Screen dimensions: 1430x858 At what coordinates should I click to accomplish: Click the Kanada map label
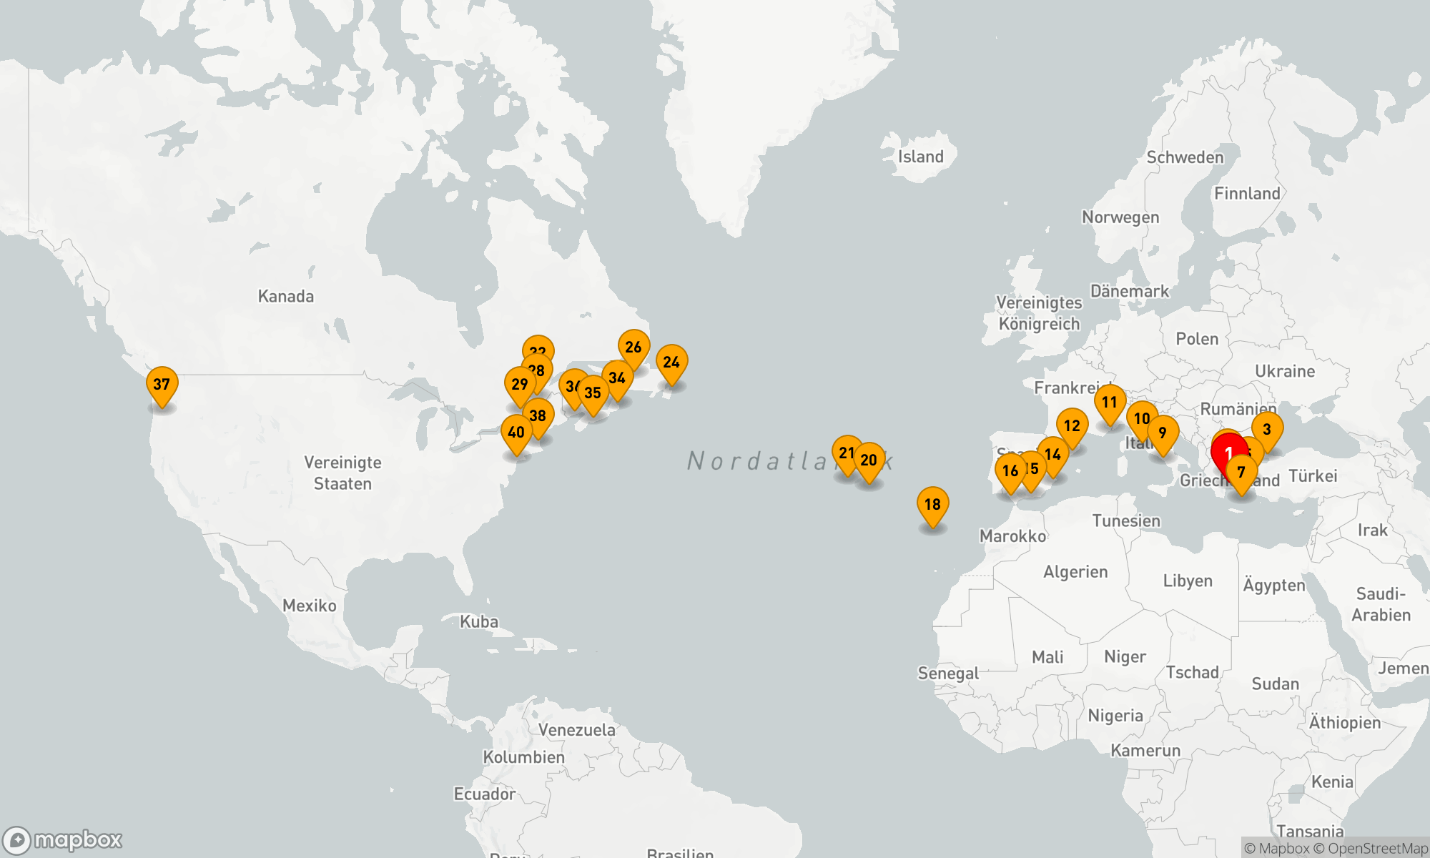286,296
